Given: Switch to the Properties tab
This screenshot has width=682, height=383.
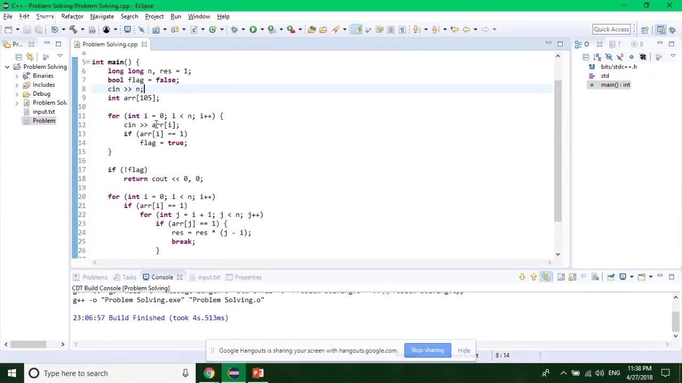Looking at the screenshot, I should pyautogui.click(x=243, y=277).
